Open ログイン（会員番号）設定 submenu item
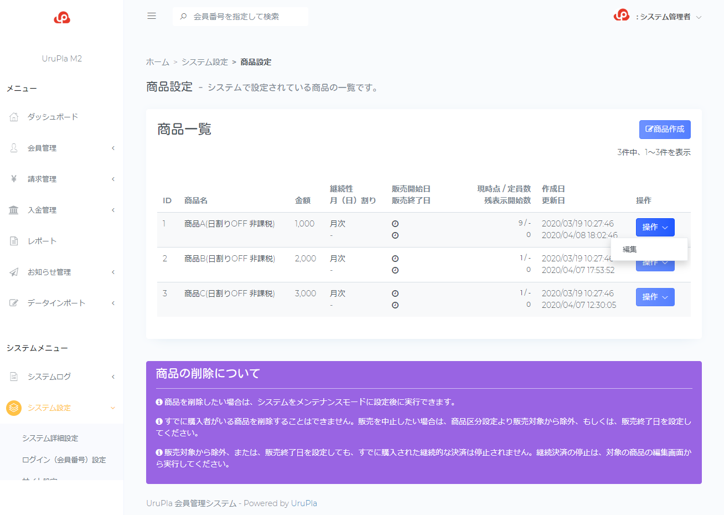This screenshot has height=515, width=724. (x=64, y=460)
